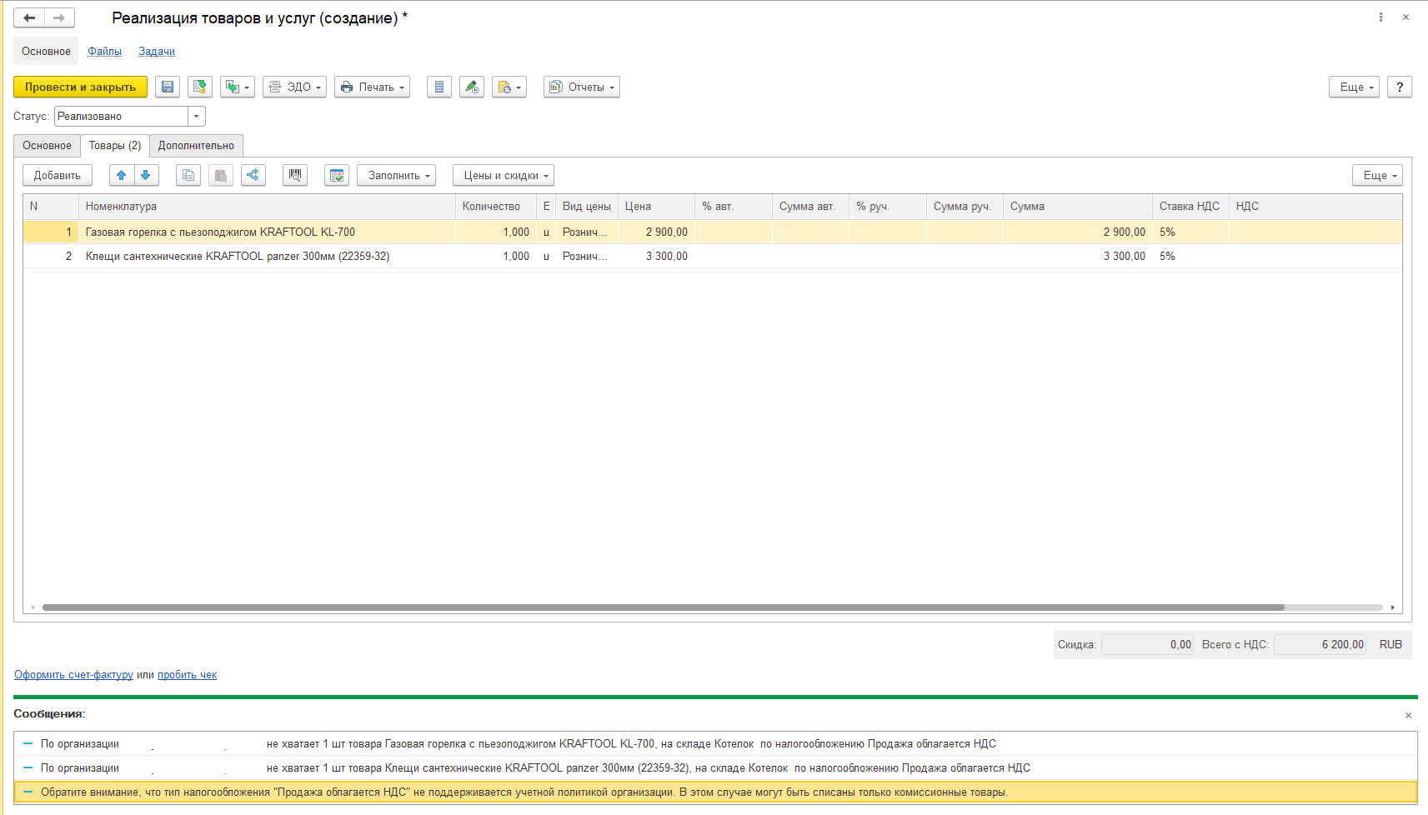Click the Всего с НДС total field
Viewport: 1428px width, 815px height.
(1320, 644)
